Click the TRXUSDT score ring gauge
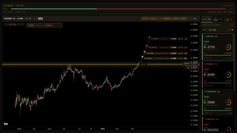This screenshot has height=133, width=237. 228,47
